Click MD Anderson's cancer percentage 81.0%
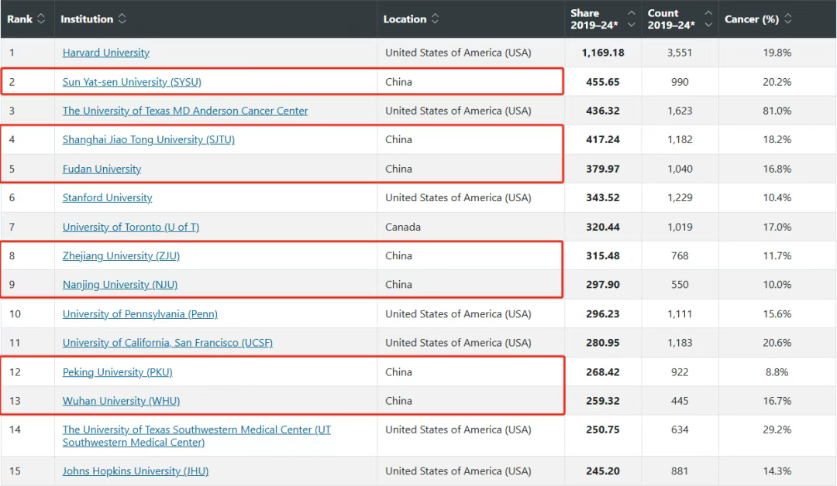837x486 pixels. (x=777, y=111)
